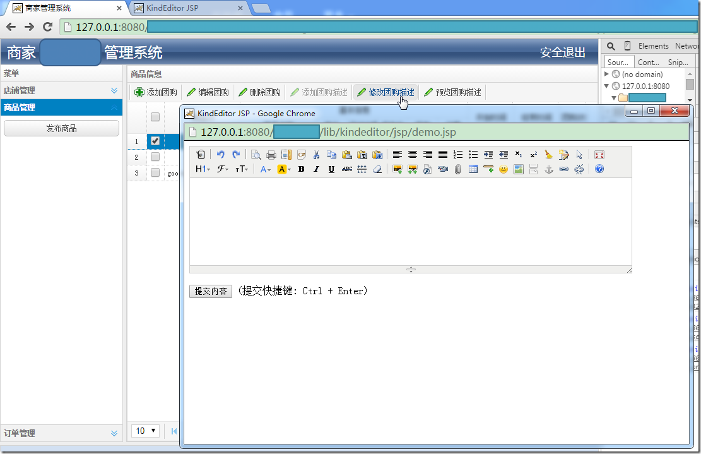Insert horizontal rule icon
The image size is (701, 454).
(x=488, y=169)
